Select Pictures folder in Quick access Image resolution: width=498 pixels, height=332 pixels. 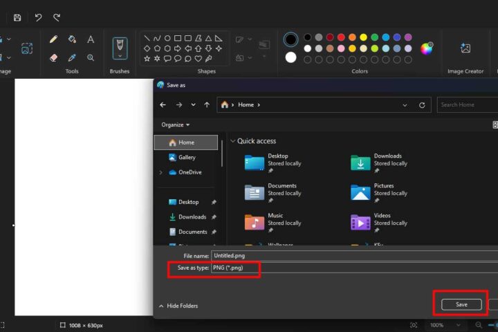click(x=379, y=193)
